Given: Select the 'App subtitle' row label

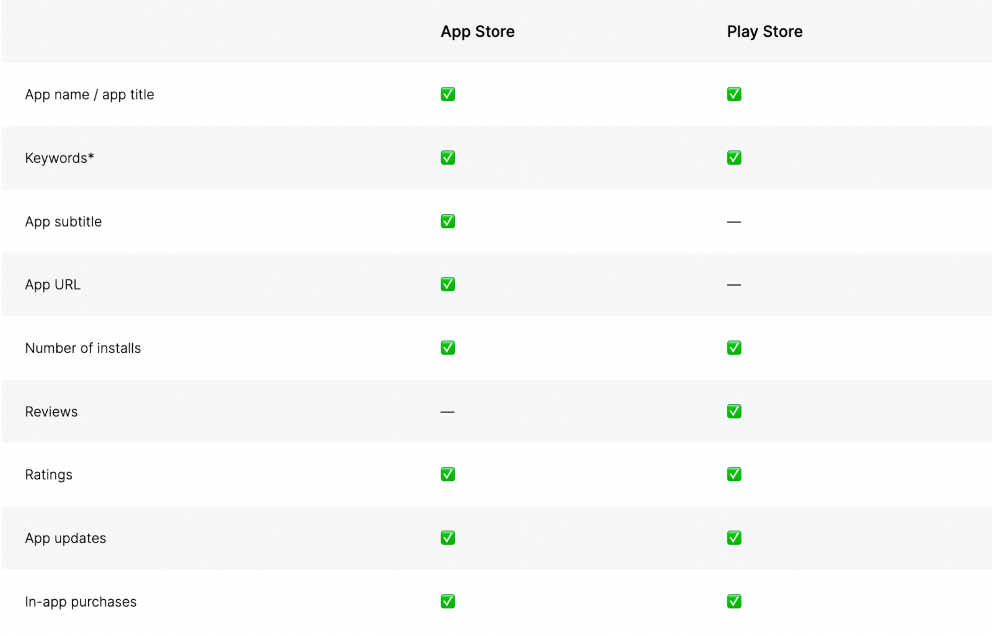Looking at the screenshot, I should (63, 222).
